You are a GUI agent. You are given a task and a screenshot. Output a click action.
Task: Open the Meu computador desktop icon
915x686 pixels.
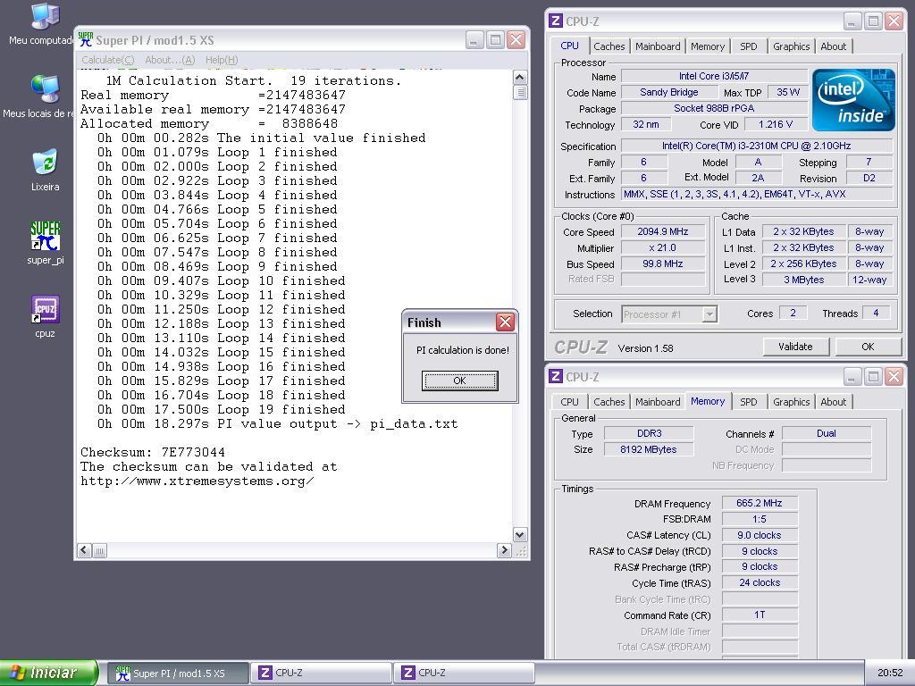45,23
